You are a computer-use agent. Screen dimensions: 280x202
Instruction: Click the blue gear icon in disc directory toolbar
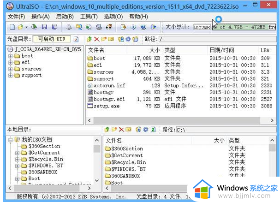[x=128, y=39]
